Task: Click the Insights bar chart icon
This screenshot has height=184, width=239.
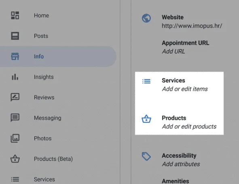Action: 15,77
